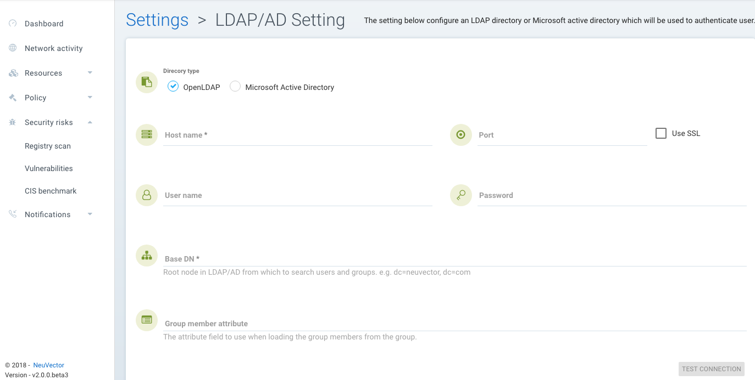The height and width of the screenshot is (380, 755).
Task: Click the Password key icon
Action: pos(460,195)
